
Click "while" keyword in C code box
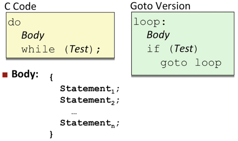[x=38, y=49]
